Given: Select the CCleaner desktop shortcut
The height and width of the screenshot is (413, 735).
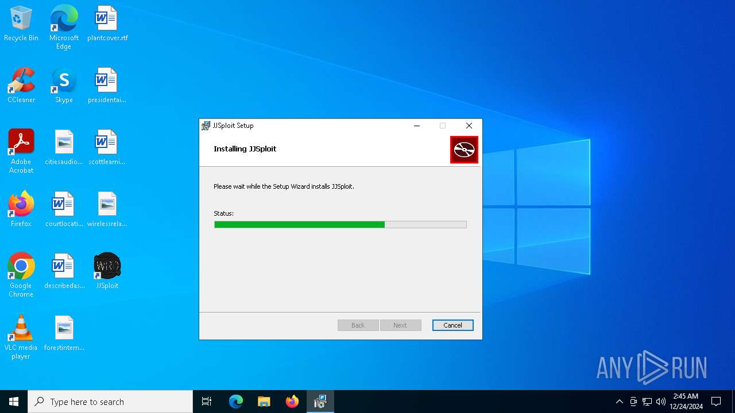Looking at the screenshot, I should pyautogui.click(x=21, y=86).
